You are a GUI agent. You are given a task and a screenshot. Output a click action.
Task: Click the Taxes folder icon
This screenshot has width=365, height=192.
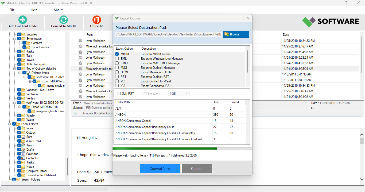pos(23,60)
